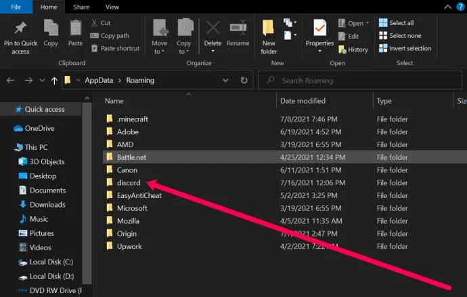
Task: Click AppData in the address bar
Action: [99, 80]
